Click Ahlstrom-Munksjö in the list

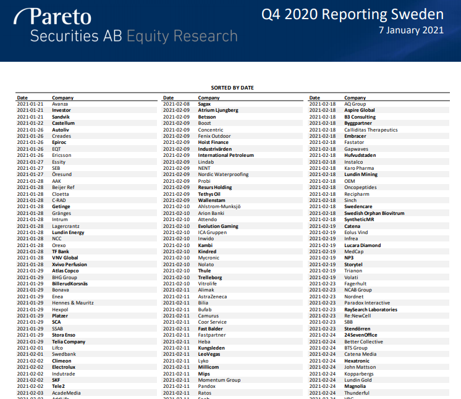coord(219,206)
